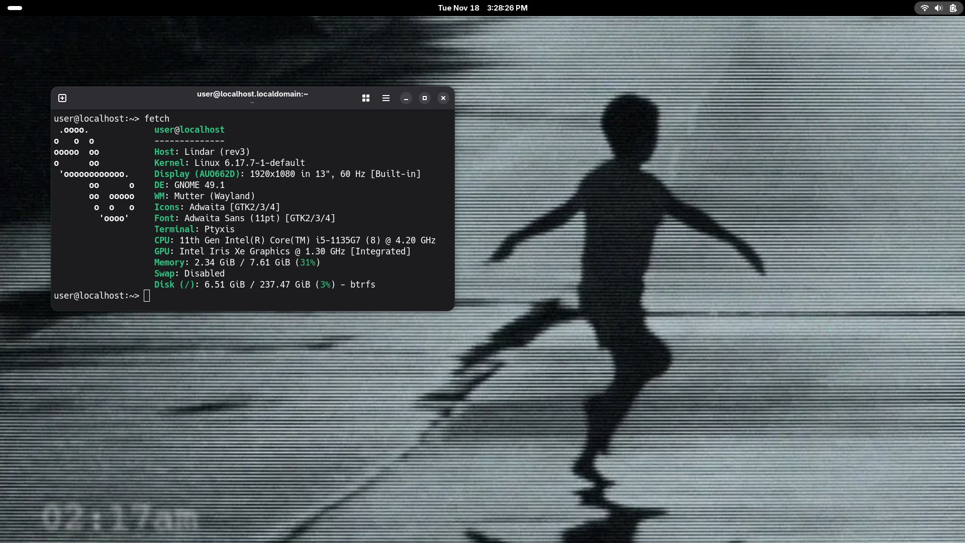Click the ASCII logo in terminal
Viewport: 965px width, 543px height.
point(94,174)
